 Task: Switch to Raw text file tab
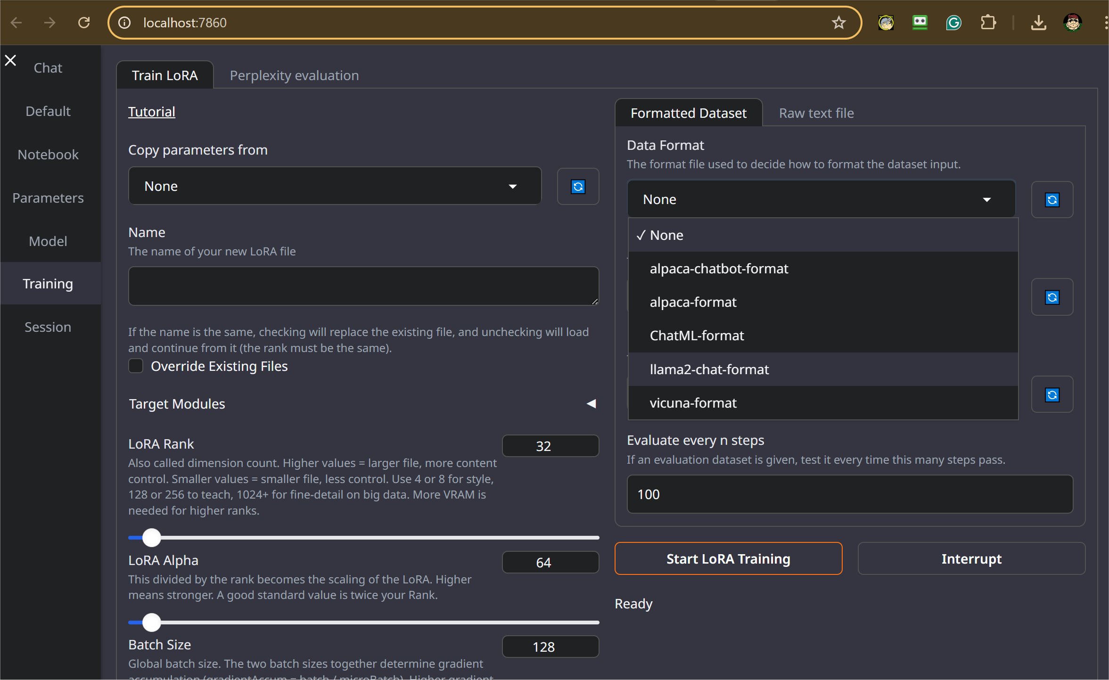(x=816, y=113)
